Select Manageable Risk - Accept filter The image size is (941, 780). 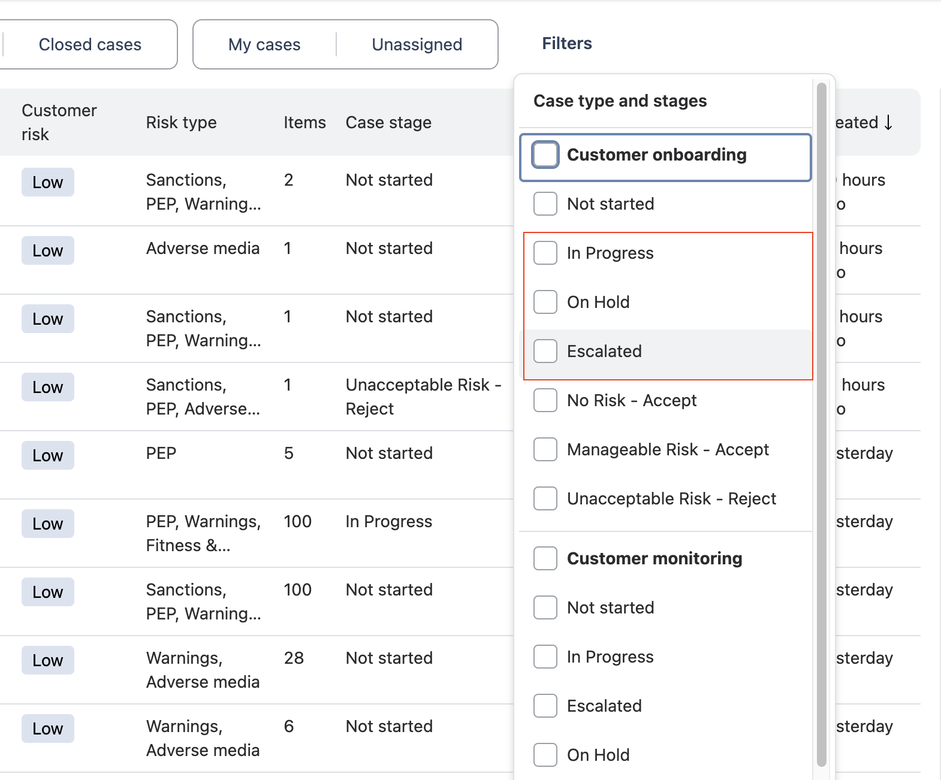(x=545, y=449)
